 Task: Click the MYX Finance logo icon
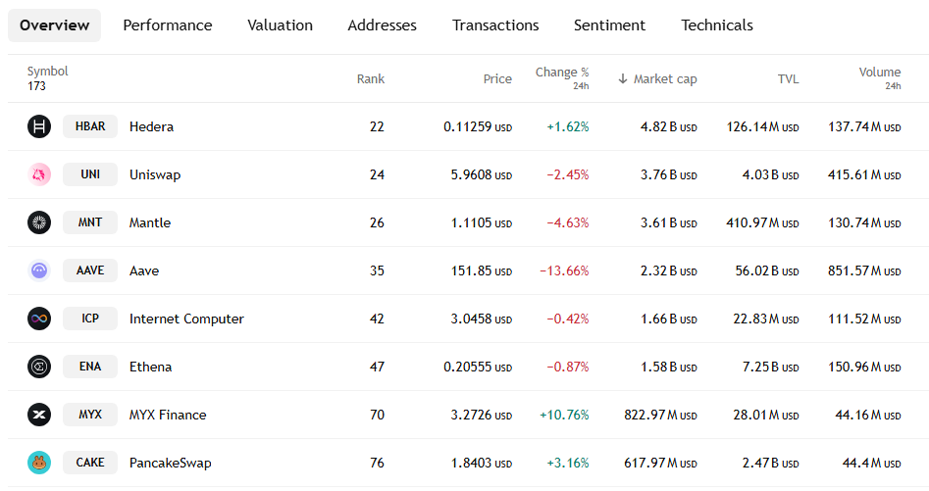click(x=39, y=415)
